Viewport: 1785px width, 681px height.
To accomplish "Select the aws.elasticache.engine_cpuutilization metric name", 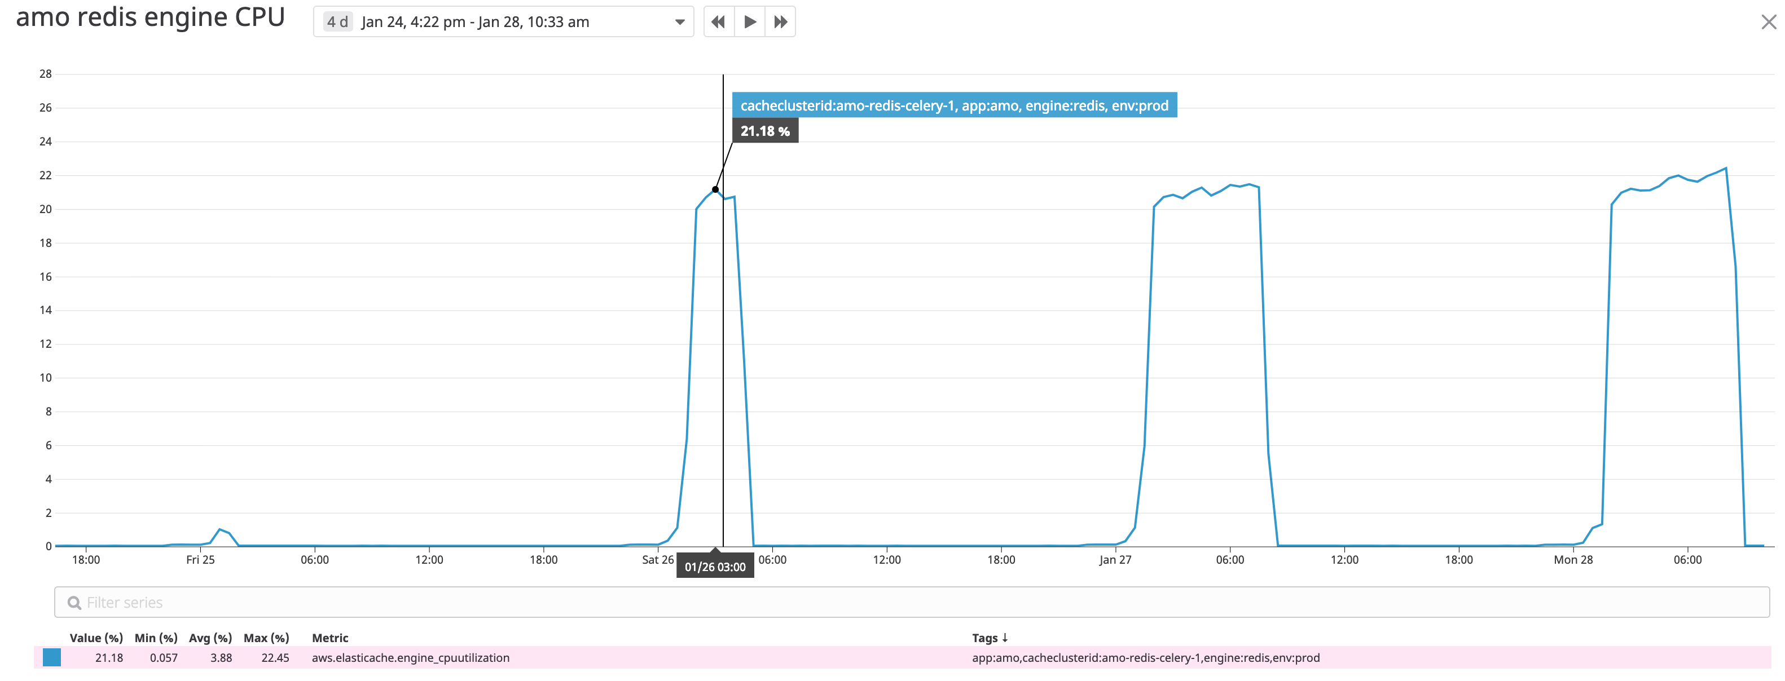I will coord(410,657).
